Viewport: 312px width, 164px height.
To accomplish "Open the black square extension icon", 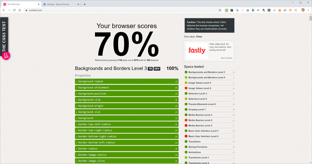I will [232, 10].
